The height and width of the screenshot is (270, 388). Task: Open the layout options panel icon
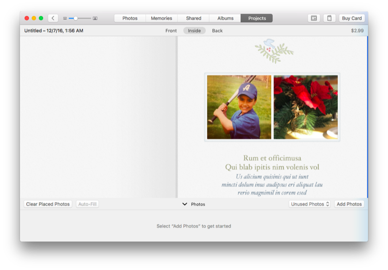(x=314, y=18)
